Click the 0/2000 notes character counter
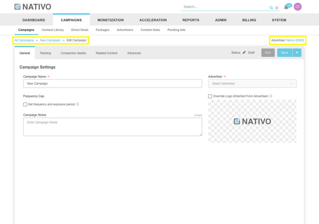The image size is (319, 224). pos(198,115)
